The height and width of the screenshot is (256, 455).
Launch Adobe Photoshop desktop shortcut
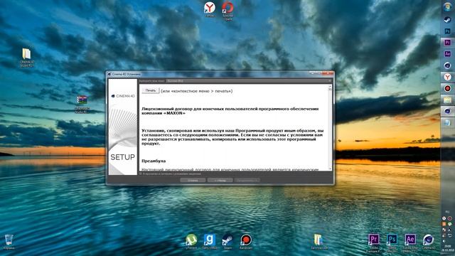(x=392, y=242)
